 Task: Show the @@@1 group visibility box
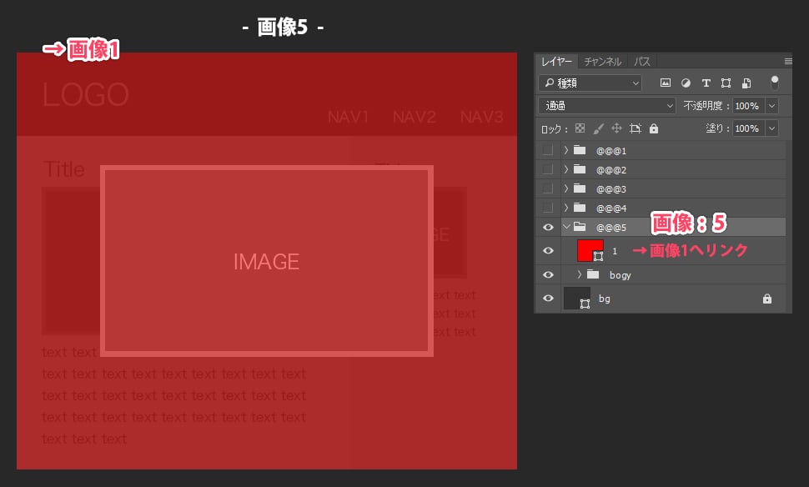pos(548,151)
